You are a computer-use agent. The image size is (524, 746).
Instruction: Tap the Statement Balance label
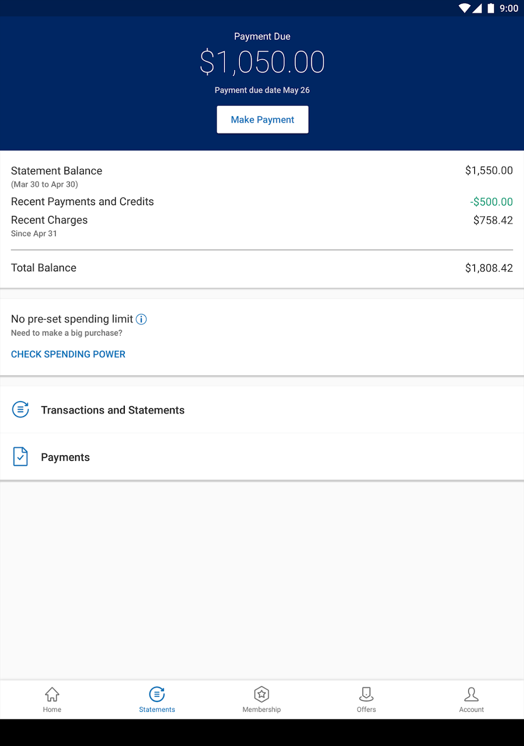pyautogui.click(x=57, y=171)
